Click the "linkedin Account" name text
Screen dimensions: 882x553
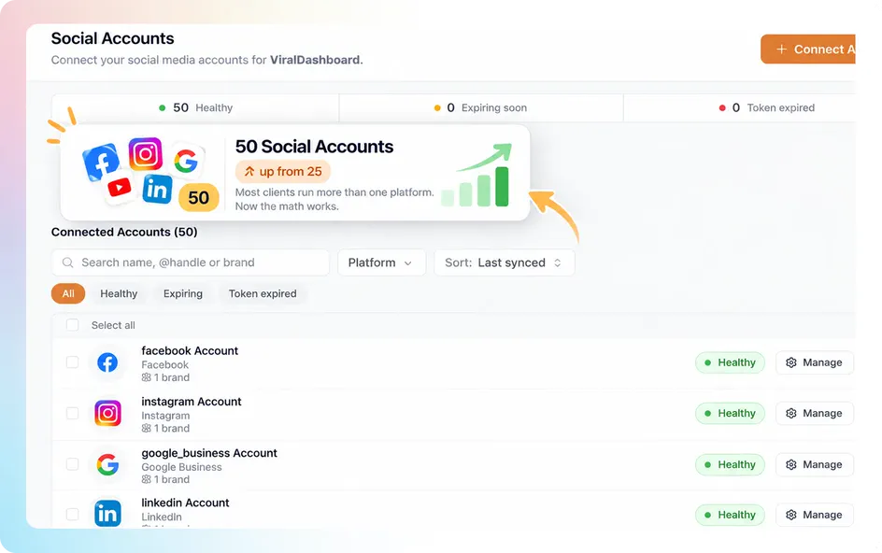pyautogui.click(x=185, y=503)
